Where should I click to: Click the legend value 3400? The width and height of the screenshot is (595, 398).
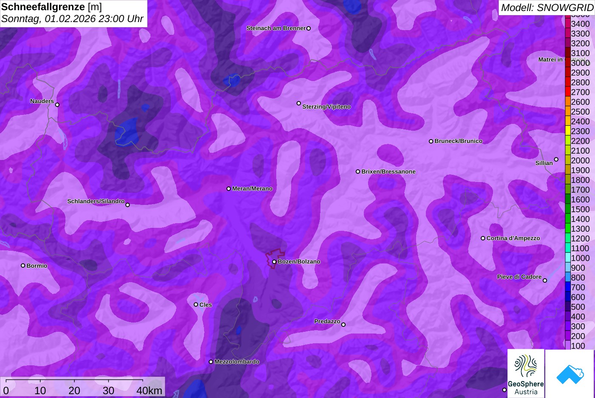580,24
